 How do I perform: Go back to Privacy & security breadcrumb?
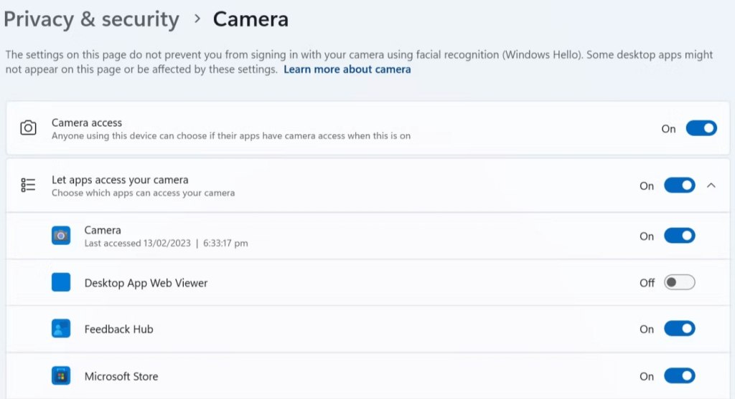pyautogui.click(x=91, y=19)
